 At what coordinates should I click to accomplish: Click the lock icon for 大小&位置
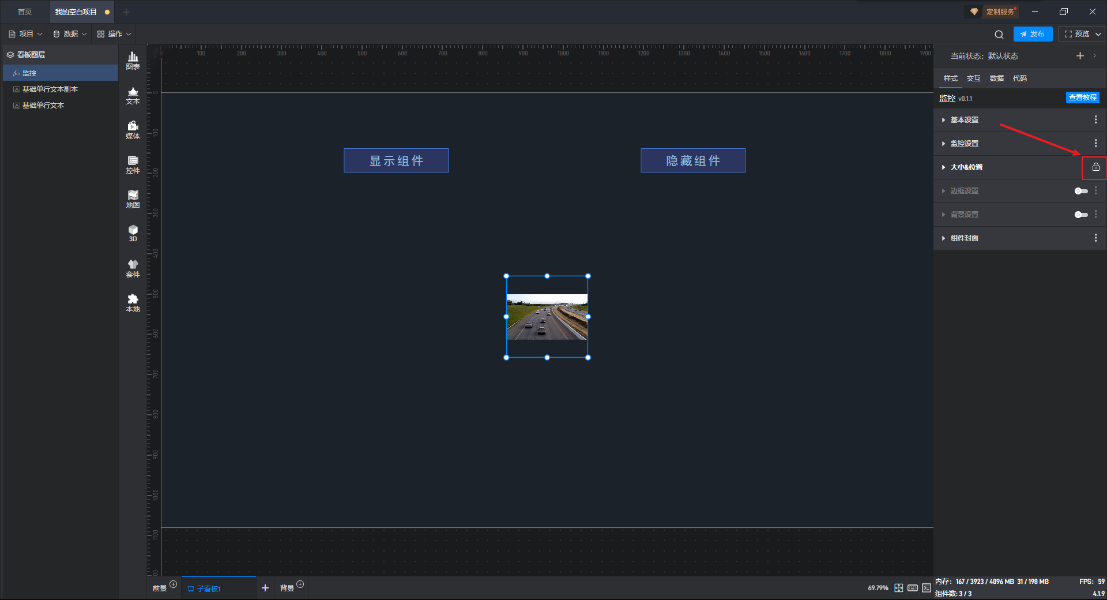(x=1095, y=167)
